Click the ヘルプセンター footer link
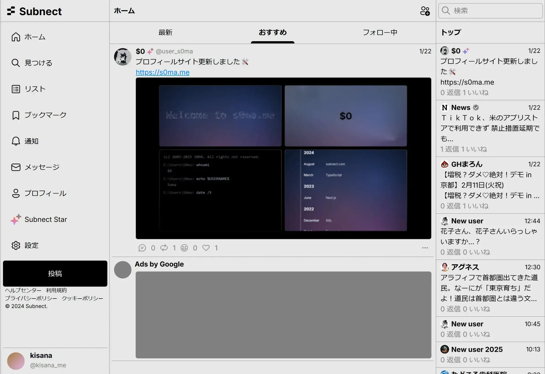545x374 pixels. (x=23, y=290)
